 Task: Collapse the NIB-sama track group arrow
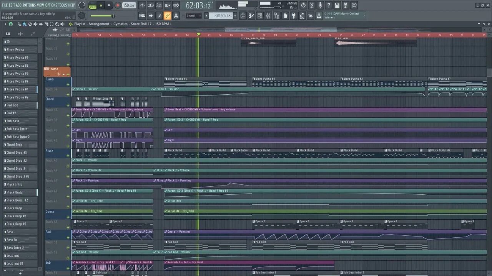click(x=64, y=74)
